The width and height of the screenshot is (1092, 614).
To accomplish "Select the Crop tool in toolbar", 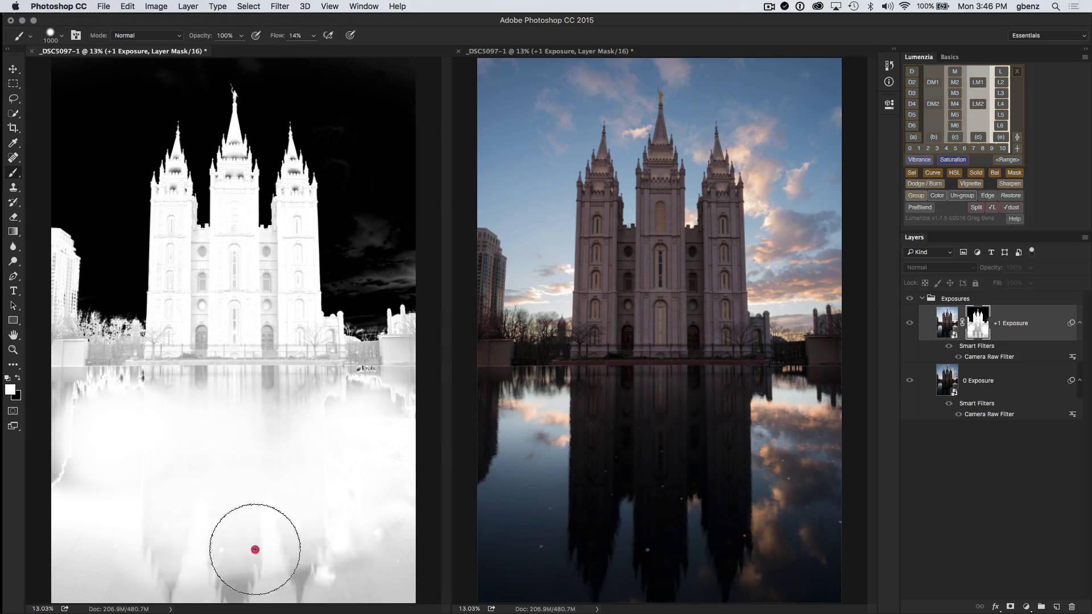I will (x=14, y=127).
